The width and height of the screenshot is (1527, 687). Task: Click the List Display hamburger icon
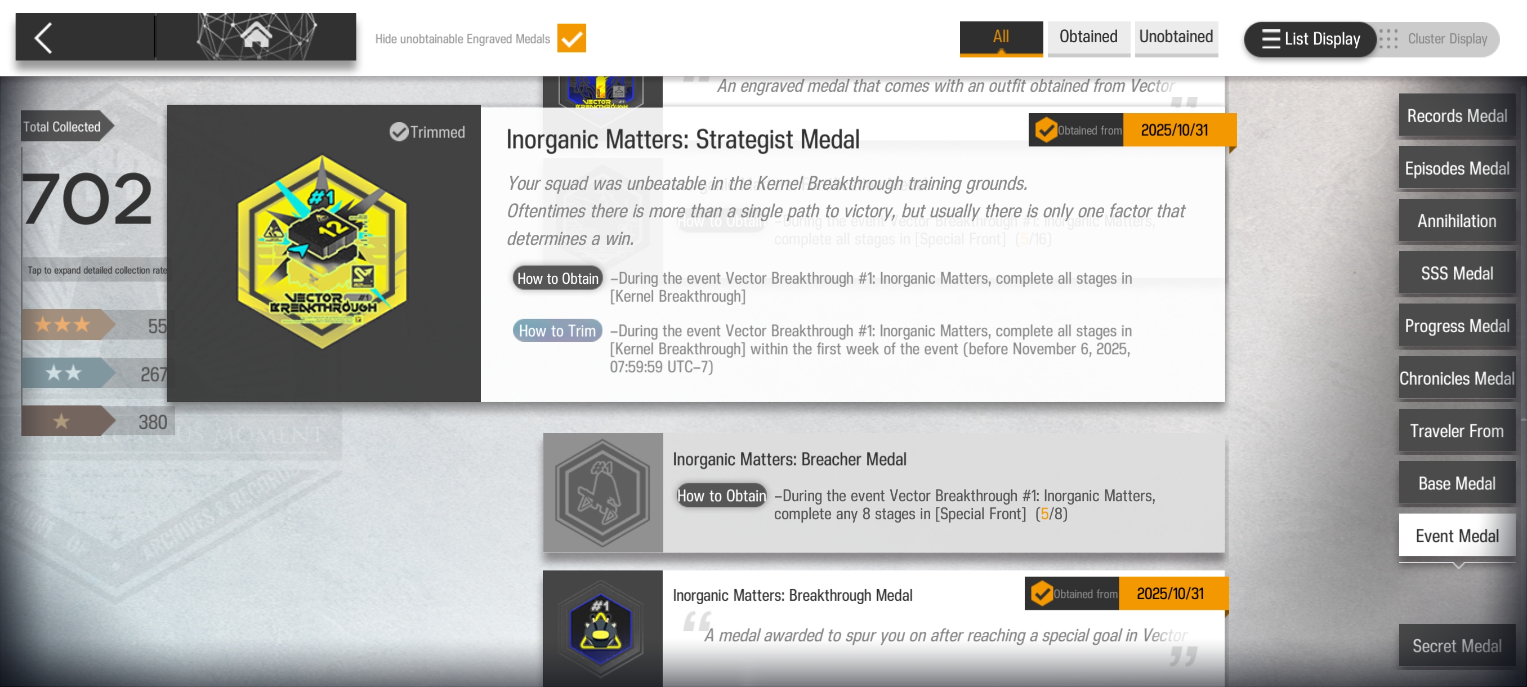click(x=1270, y=39)
